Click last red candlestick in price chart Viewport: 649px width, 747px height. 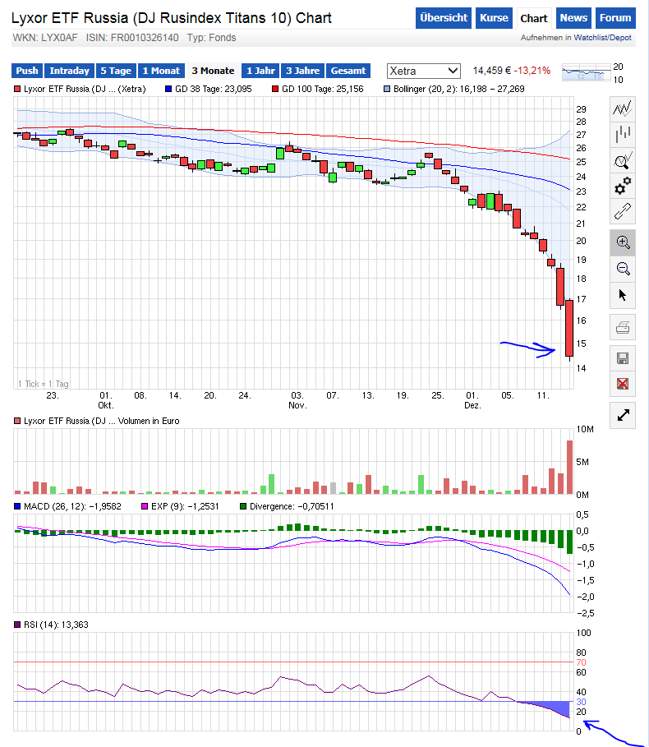click(569, 328)
